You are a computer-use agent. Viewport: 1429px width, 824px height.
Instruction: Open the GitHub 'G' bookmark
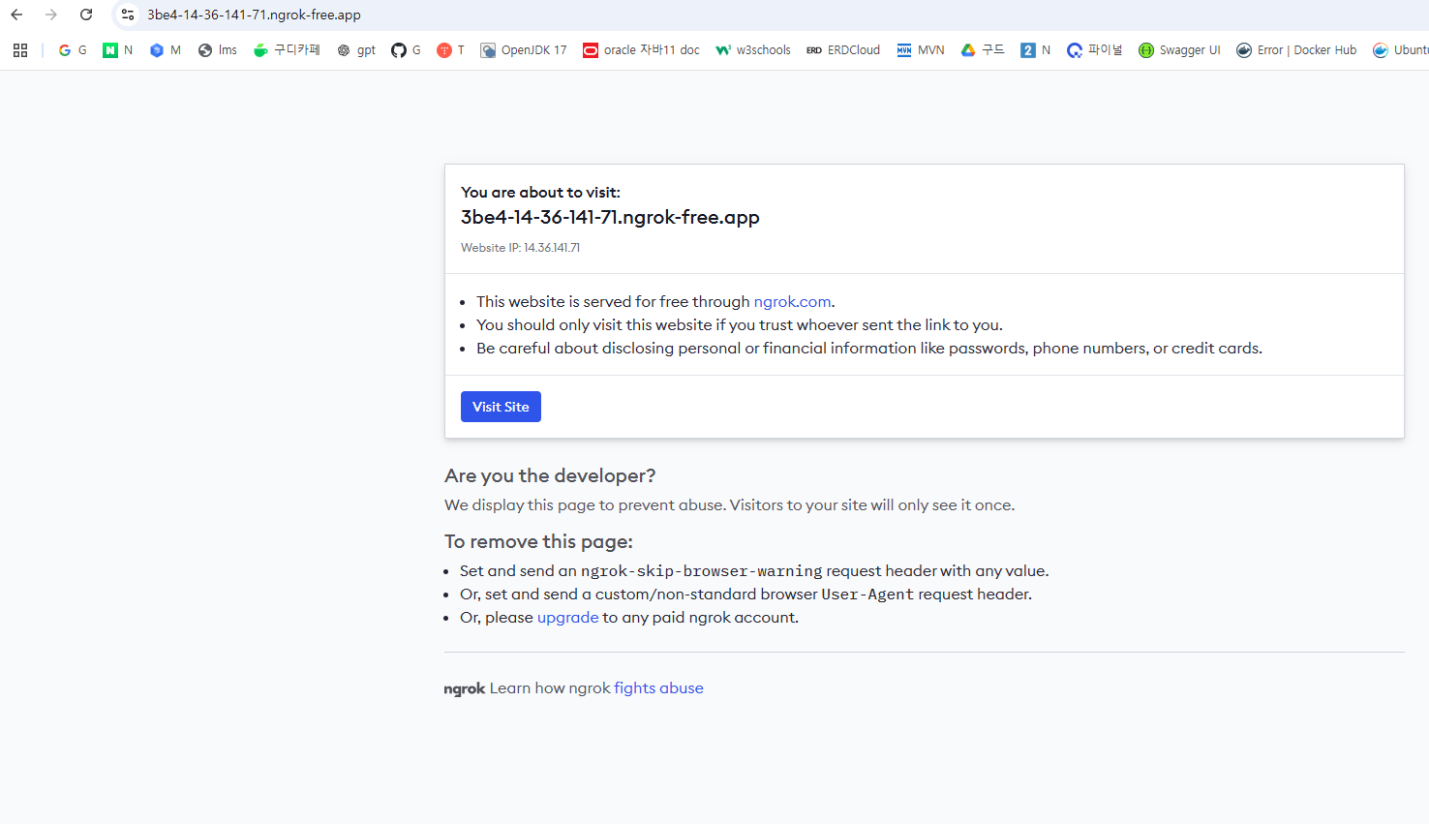click(407, 50)
